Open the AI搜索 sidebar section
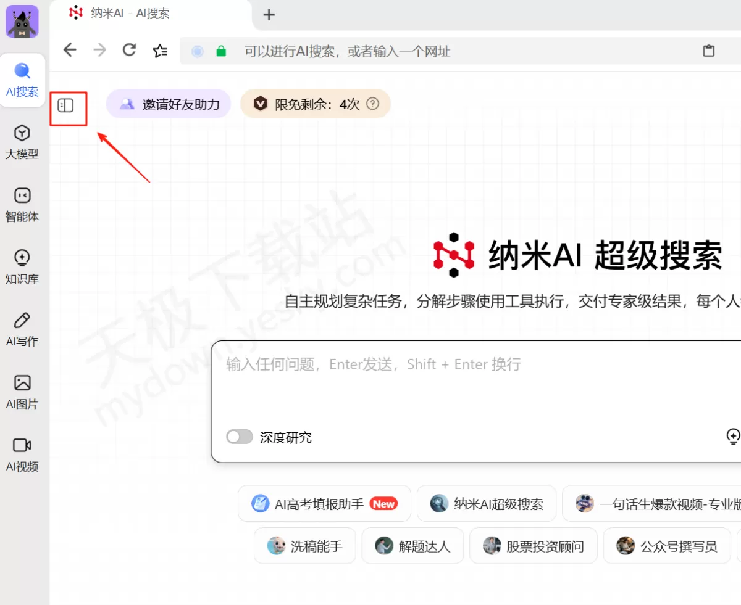This screenshot has width=741, height=605. click(x=22, y=80)
